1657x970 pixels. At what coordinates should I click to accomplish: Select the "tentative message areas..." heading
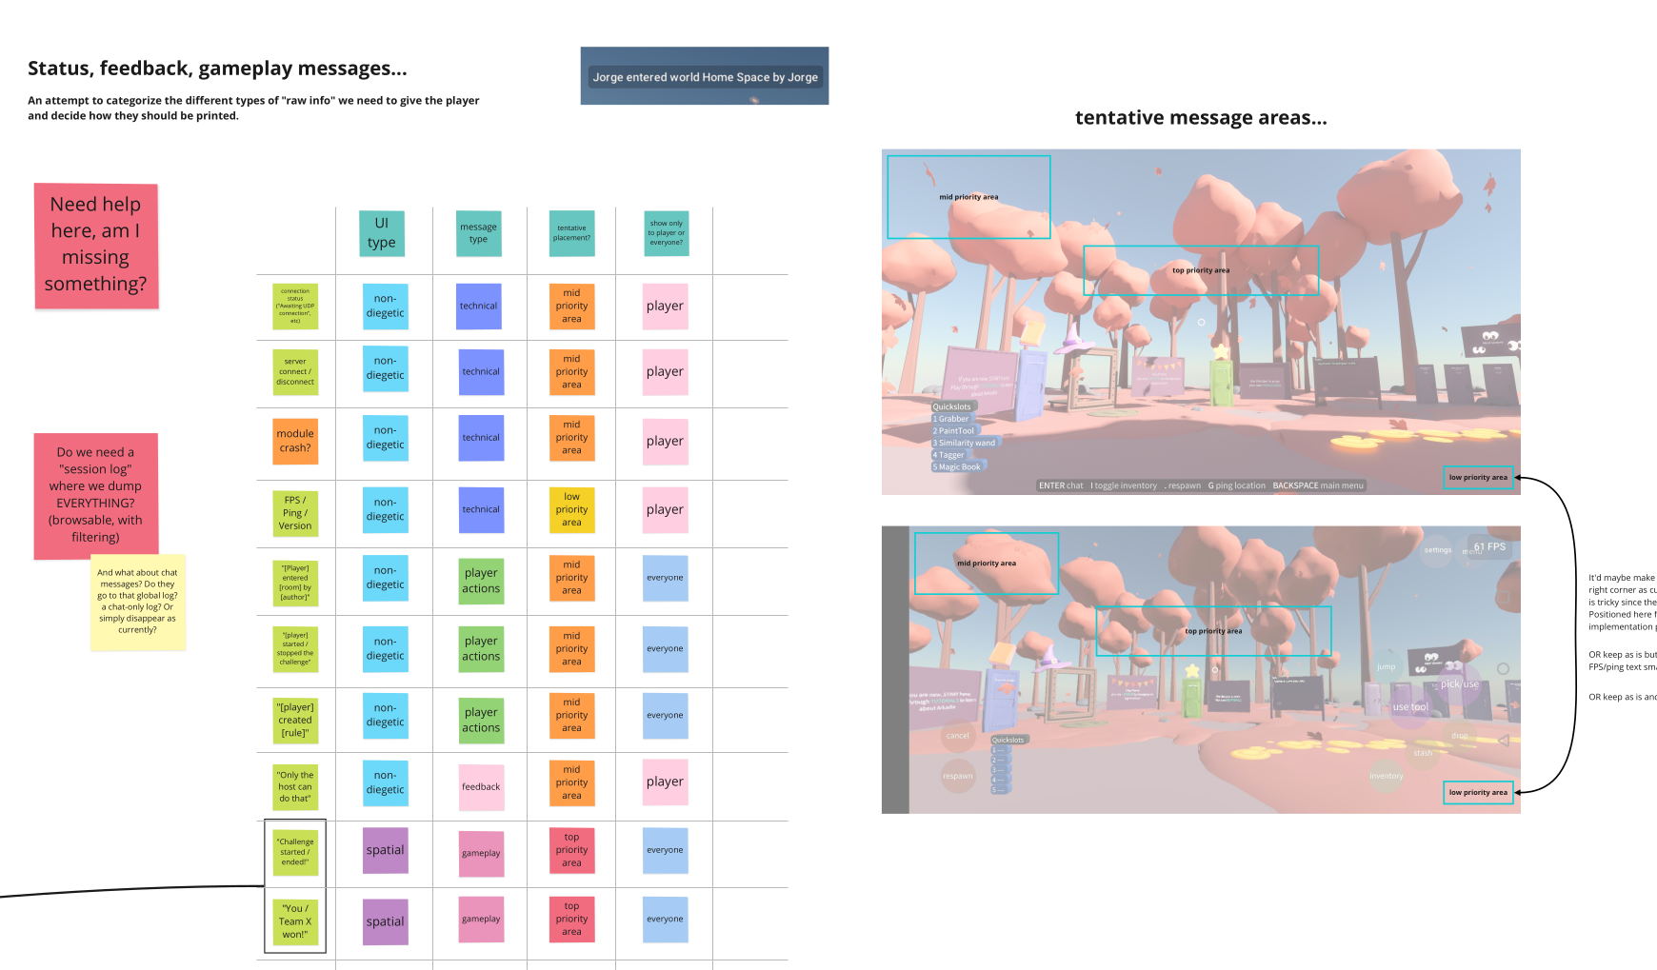tap(1201, 118)
